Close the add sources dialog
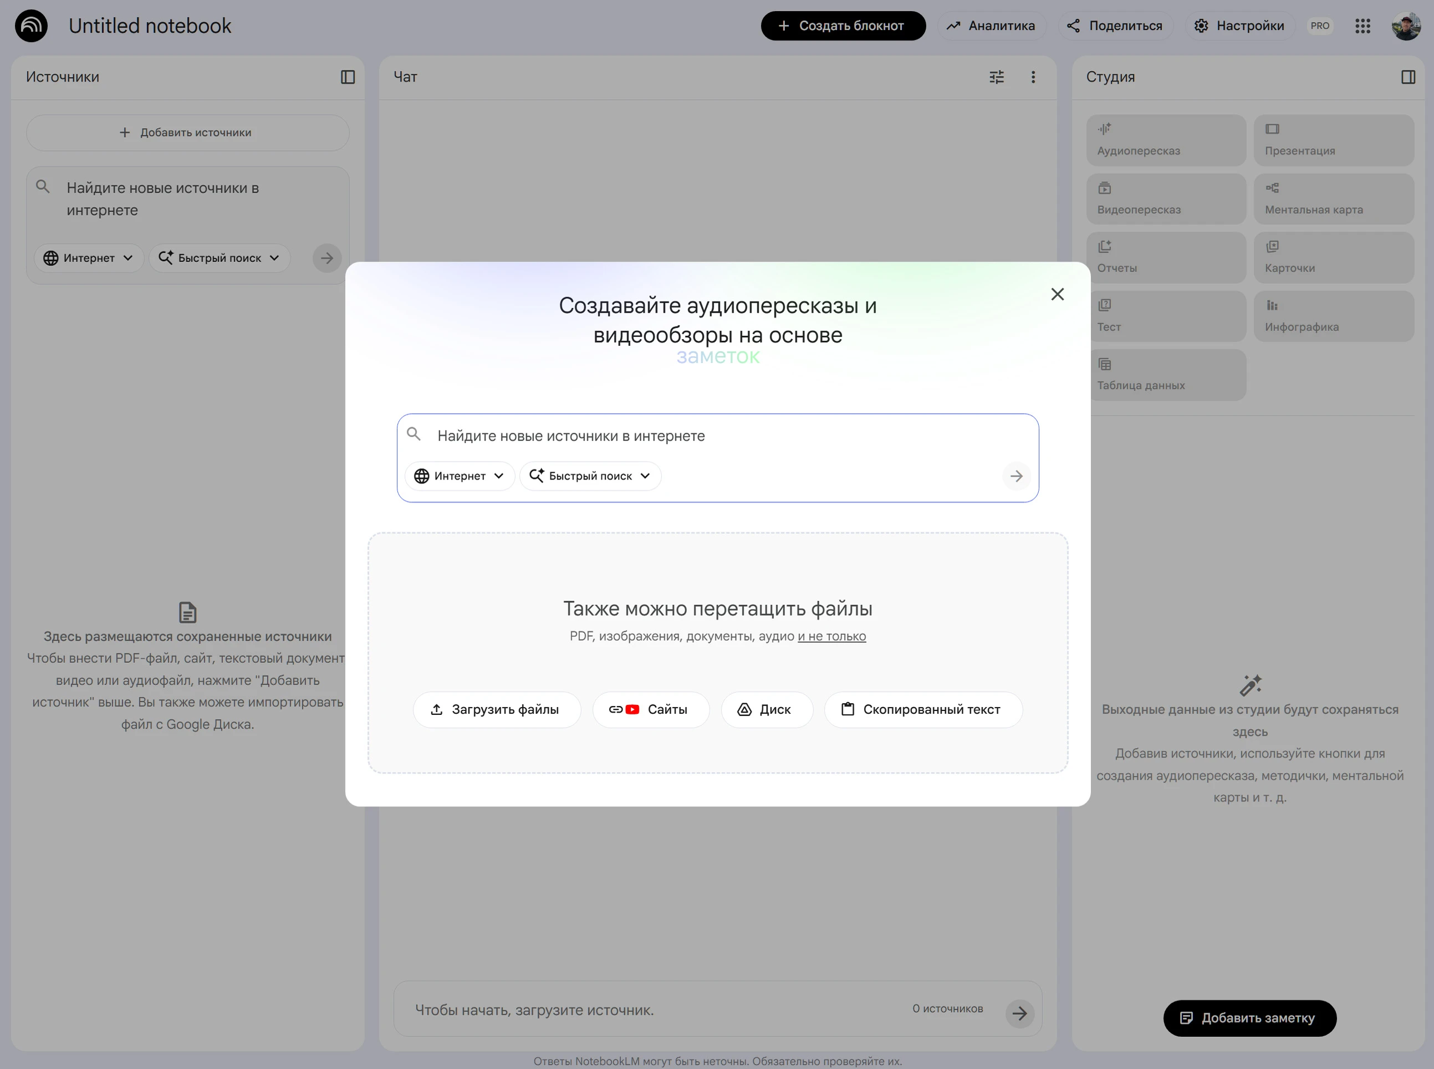 (x=1058, y=294)
